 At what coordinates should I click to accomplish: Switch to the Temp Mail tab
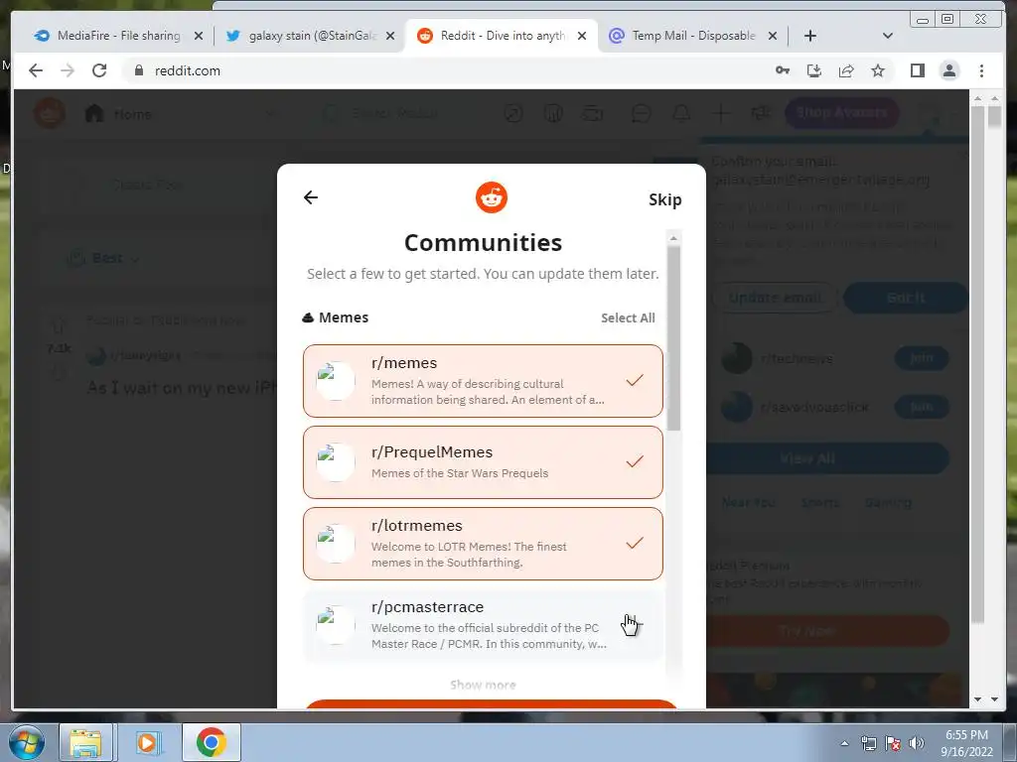pyautogui.click(x=693, y=36)
